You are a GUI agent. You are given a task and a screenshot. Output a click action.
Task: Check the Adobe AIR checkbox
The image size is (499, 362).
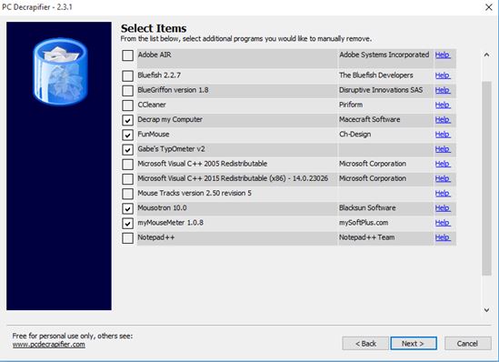(127, 55)
